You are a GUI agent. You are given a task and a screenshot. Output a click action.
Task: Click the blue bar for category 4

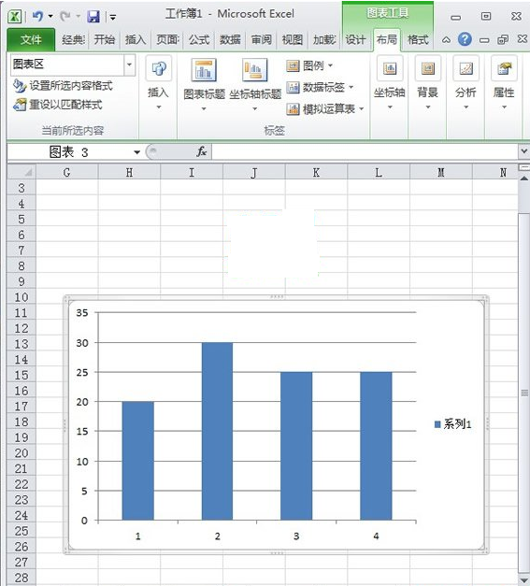[376, 446]
